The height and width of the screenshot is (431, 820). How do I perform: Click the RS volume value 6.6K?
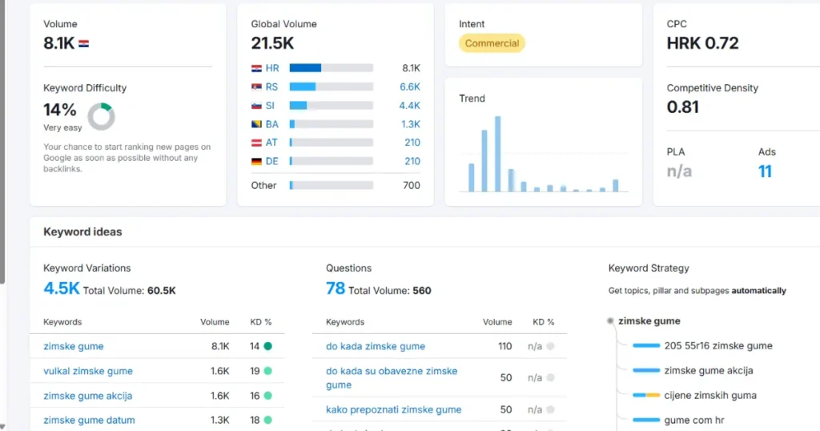(410, 87)
